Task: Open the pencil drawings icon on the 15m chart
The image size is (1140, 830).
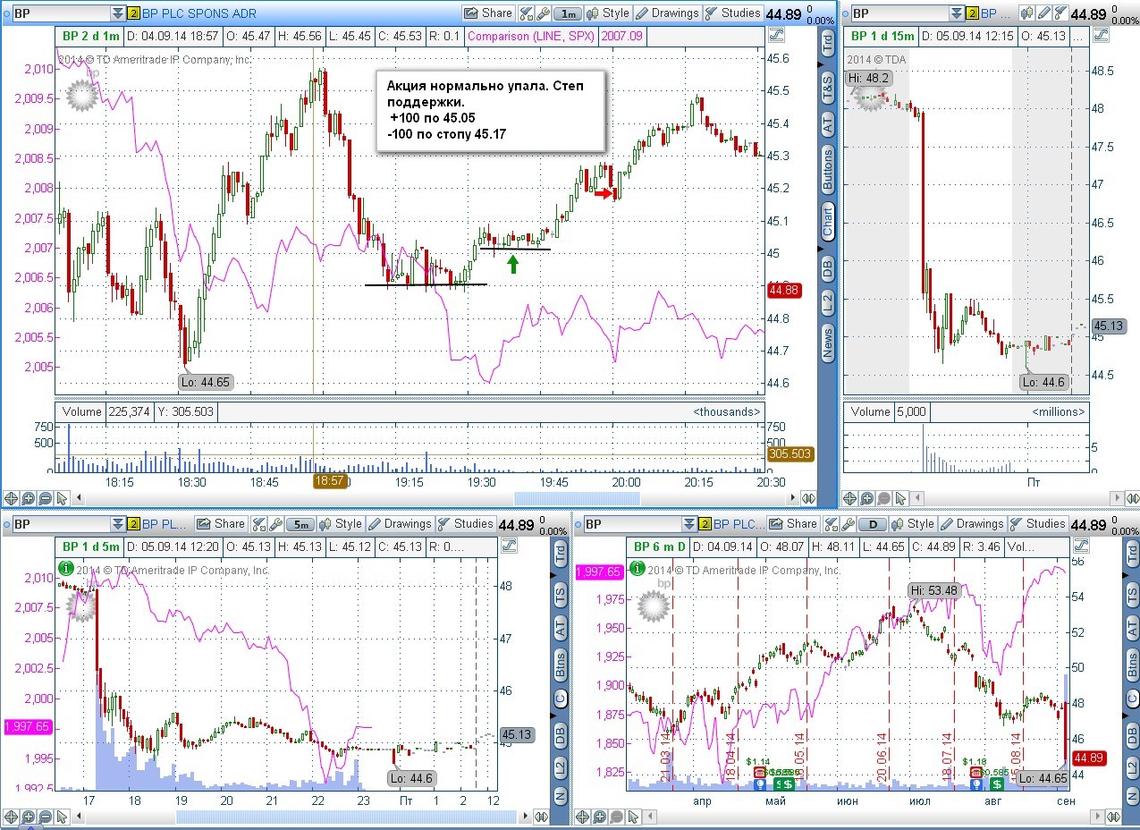Action: coord(1043,13)
